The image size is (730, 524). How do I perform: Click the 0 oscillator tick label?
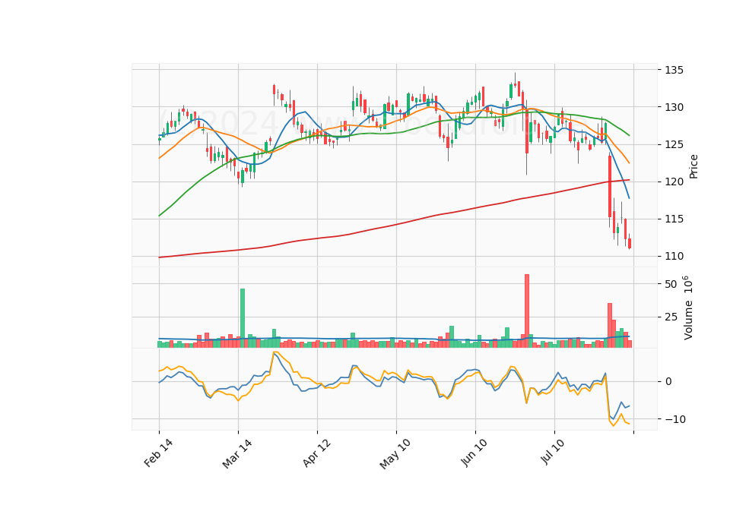point(668,382)
